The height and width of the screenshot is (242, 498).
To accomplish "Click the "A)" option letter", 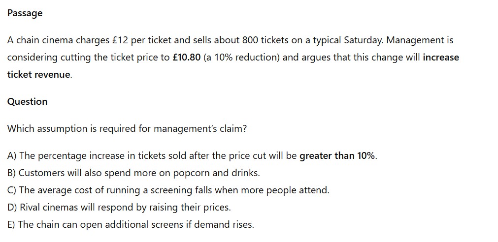I will [x=12, y=156].
